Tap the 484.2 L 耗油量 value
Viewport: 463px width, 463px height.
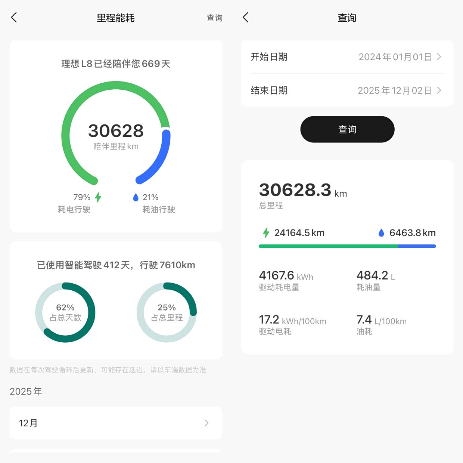click(x=376, y=276)
